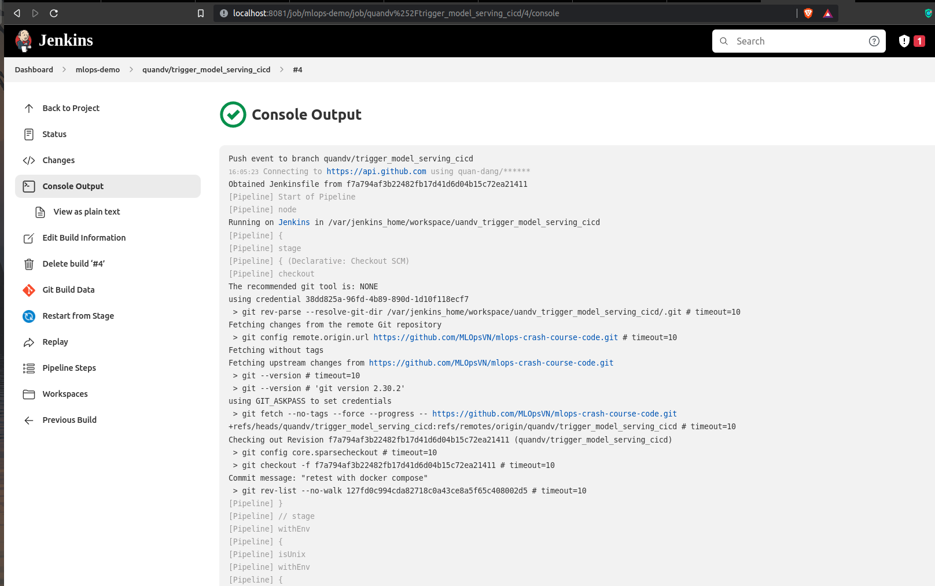Click the Back to Project up-arrow icon
Viewport: 935px width, 586px height.
[29, 108]
